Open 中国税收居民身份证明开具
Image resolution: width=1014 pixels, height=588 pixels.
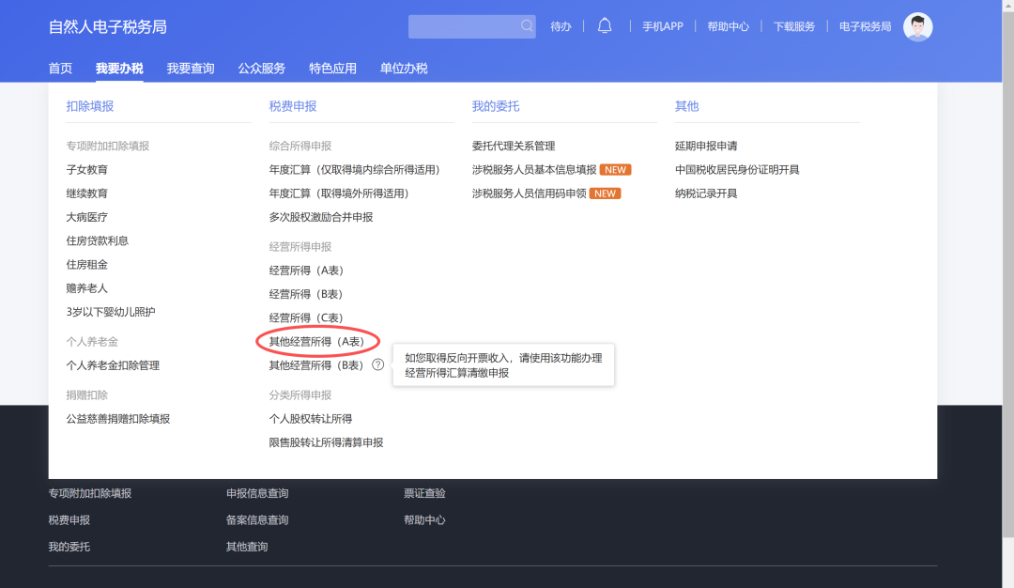(737, 169)
